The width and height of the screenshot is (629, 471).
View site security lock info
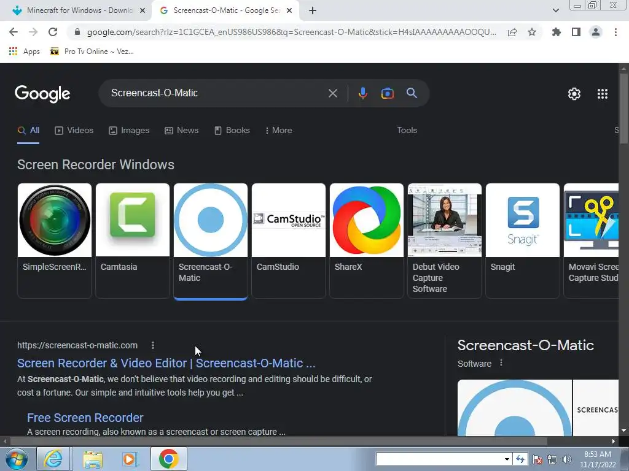pyautogui.click(x=78, y=32)
